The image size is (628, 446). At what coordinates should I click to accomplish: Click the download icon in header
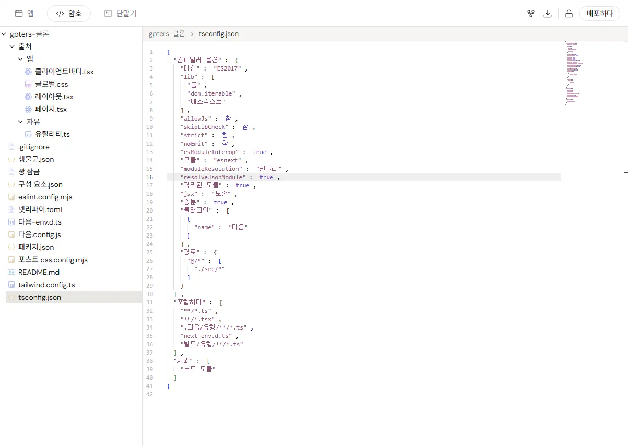(548, 14)
